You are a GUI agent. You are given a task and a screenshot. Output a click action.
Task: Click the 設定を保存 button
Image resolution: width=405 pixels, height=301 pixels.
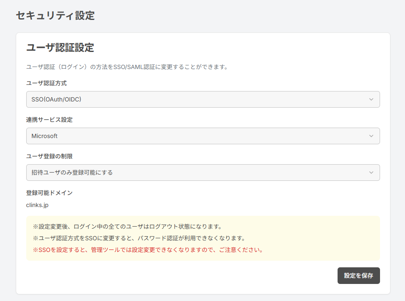click(x=358, y=276)
